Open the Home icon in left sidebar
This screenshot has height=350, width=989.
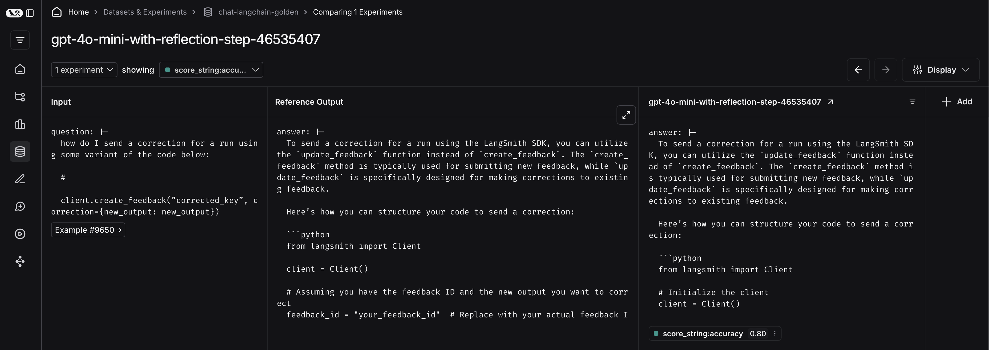point(20,69)
